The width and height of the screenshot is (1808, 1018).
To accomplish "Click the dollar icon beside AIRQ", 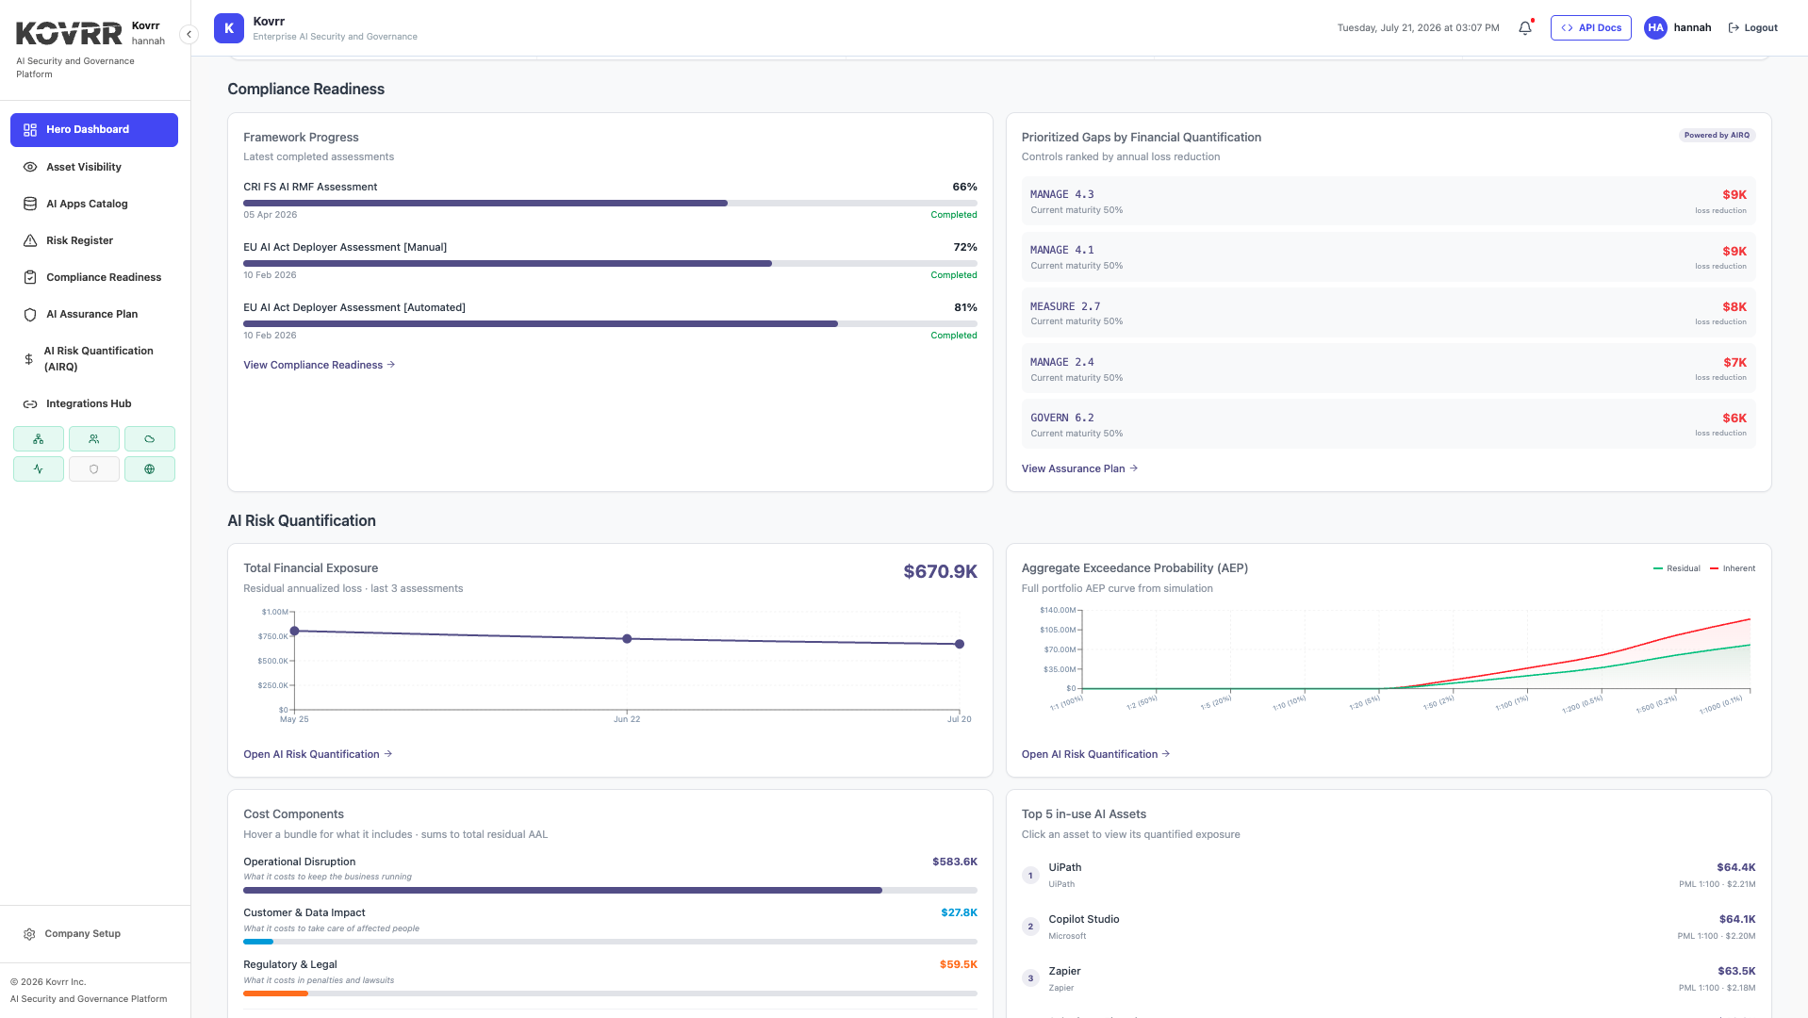I will (29, 359).
